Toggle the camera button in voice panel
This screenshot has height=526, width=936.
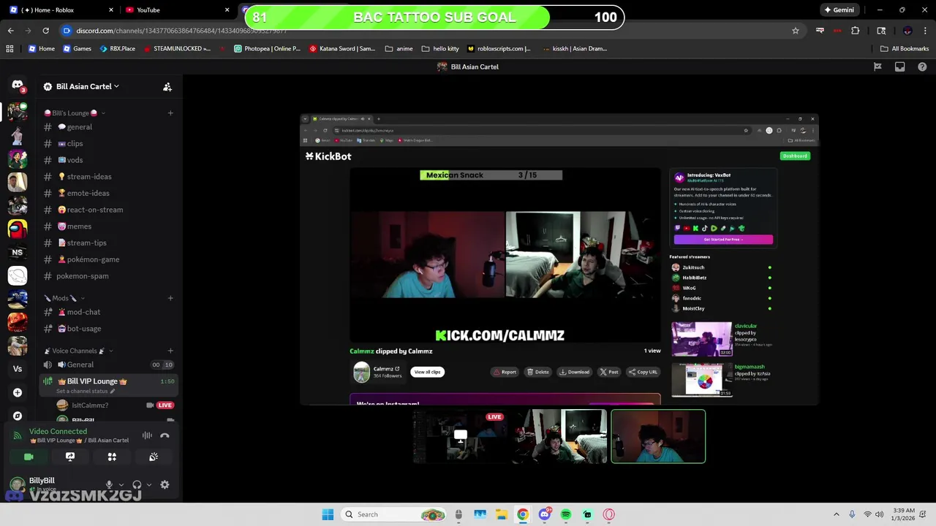(29, 457)
